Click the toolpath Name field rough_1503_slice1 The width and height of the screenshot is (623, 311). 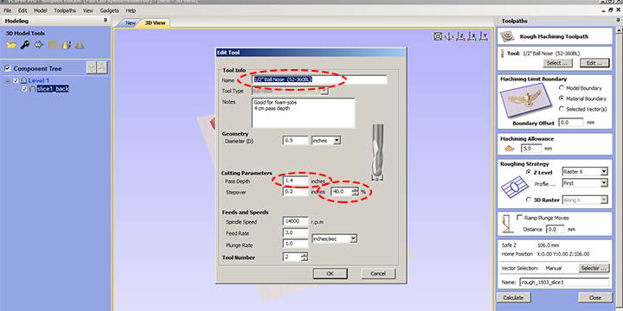coord(564,282)
